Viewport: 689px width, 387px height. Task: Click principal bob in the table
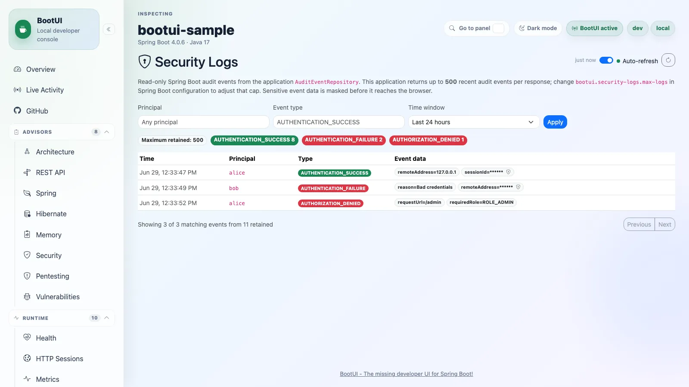click(234, 188)
